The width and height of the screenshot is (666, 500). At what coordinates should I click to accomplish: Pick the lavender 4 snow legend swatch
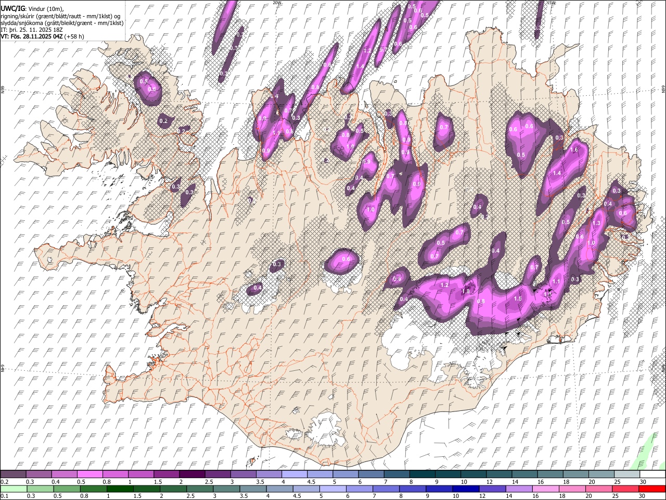click(x=294, y=474)
